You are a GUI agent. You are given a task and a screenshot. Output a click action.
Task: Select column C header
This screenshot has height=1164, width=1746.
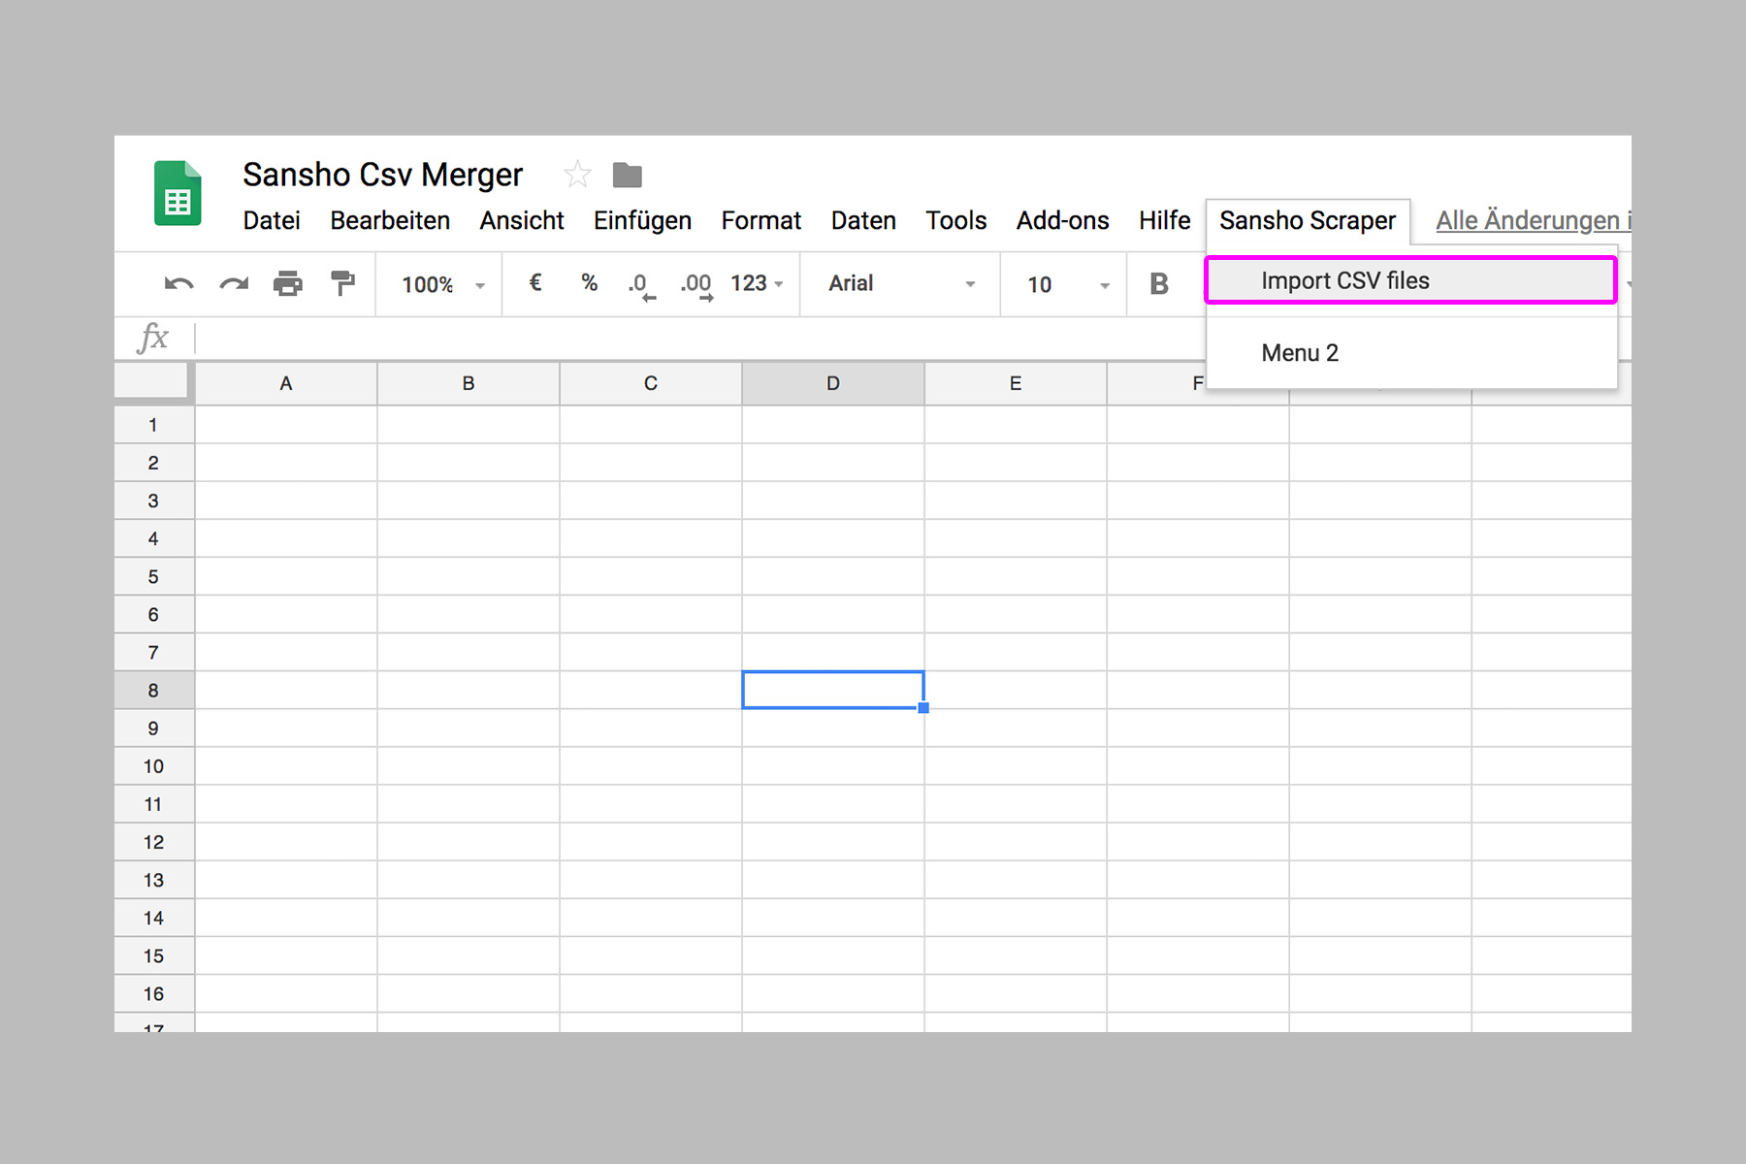pyautogui.click(x=651, y=384)
